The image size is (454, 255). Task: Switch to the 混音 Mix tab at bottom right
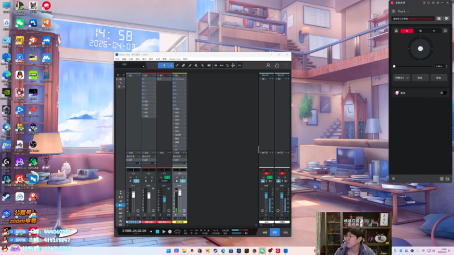(x=275, y=232)
